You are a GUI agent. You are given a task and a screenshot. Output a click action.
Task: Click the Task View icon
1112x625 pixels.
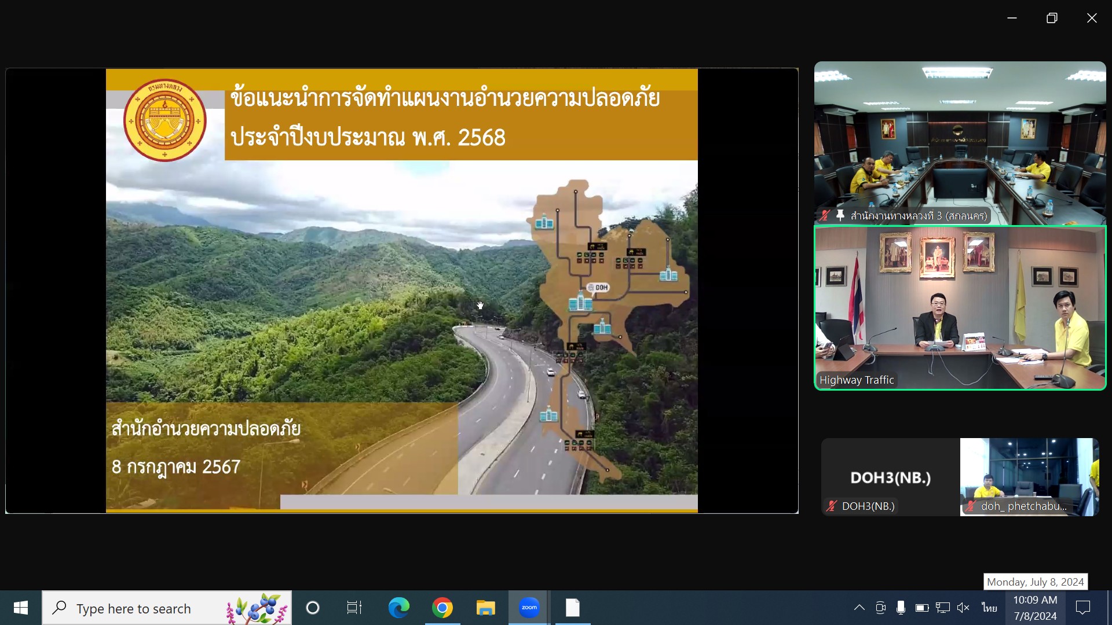coord(354,608)
